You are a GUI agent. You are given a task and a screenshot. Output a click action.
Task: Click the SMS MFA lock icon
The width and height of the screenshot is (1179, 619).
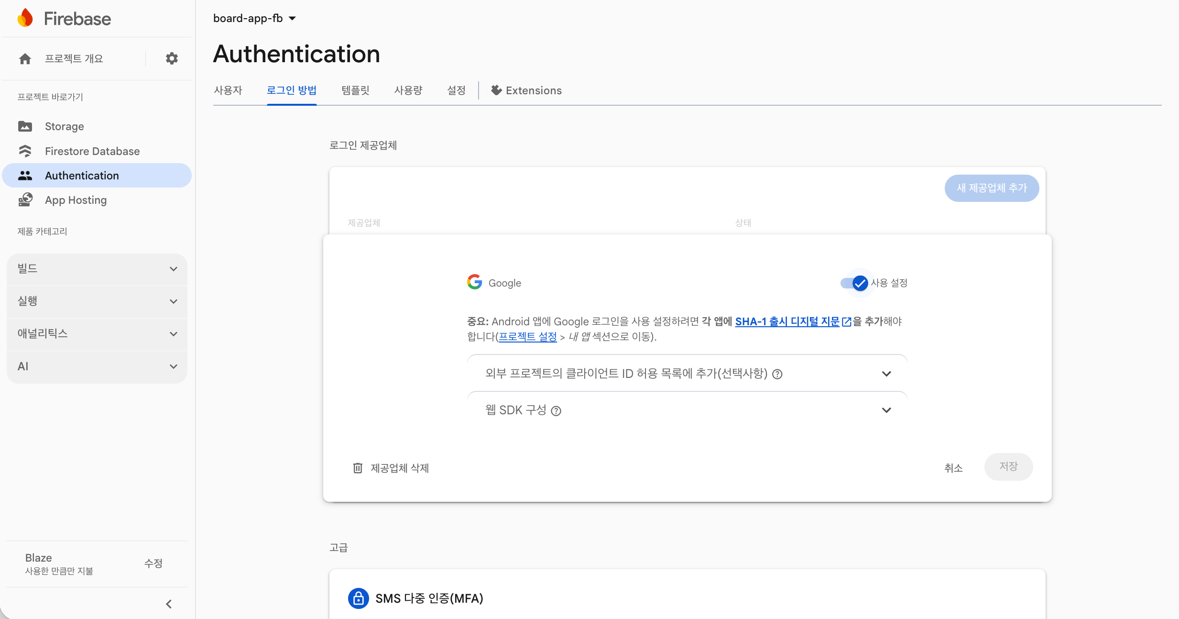tap(358, 598)
